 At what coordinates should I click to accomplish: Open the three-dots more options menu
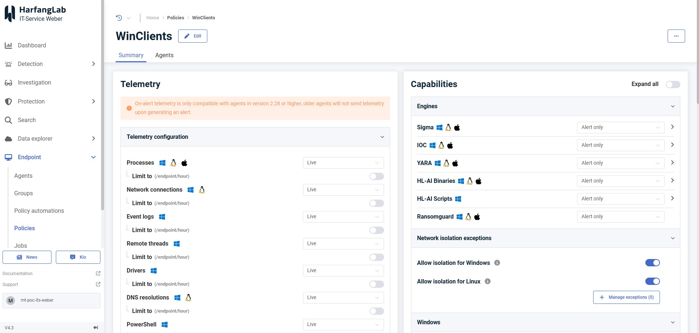tap(676, 36)
